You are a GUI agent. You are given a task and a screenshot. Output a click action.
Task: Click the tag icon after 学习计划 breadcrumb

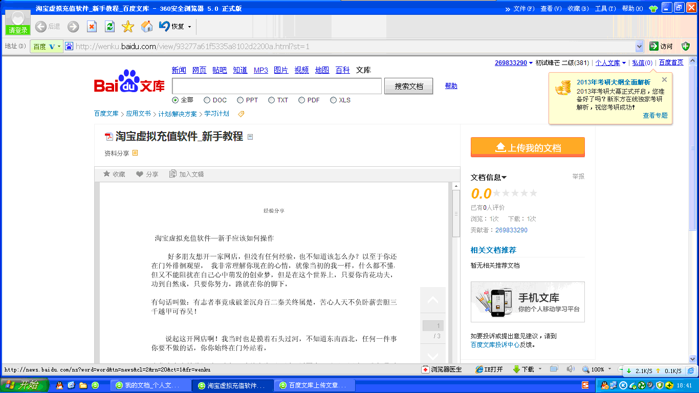(x=241, y=114)
